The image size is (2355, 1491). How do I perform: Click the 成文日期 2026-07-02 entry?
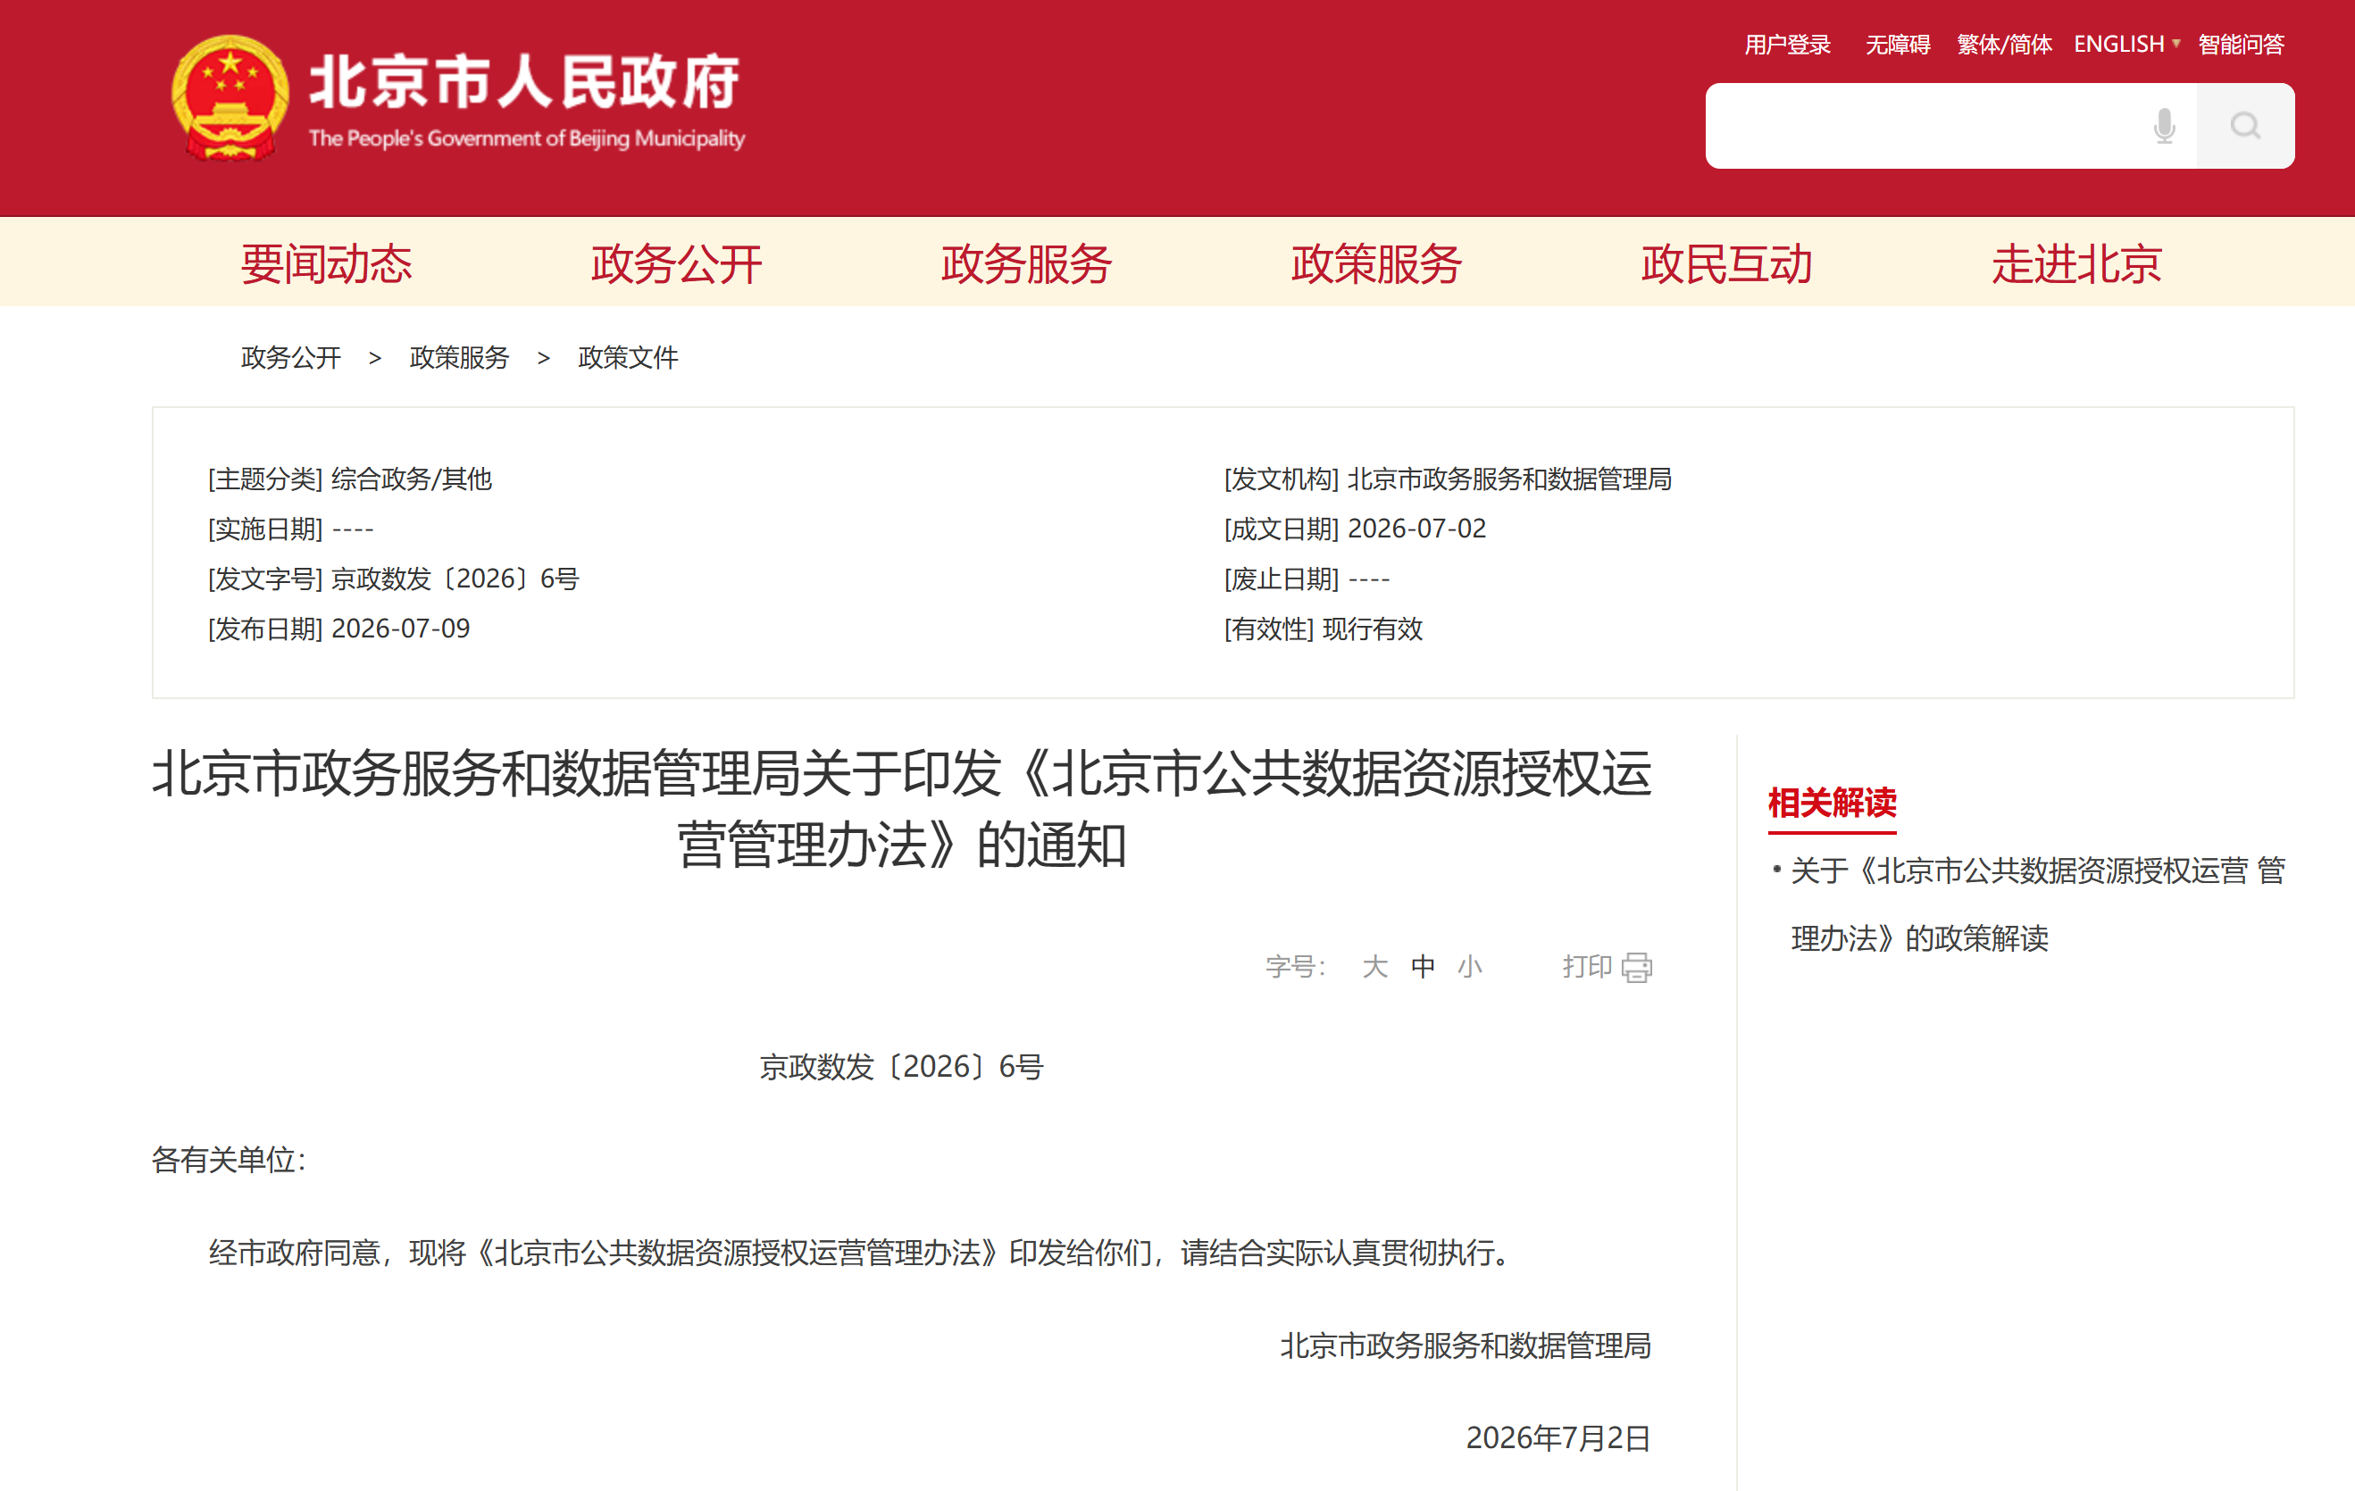point(1356,529)
